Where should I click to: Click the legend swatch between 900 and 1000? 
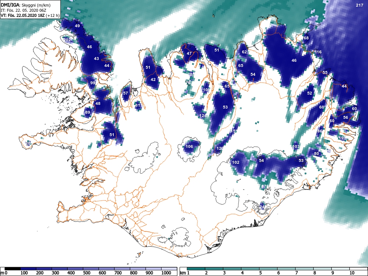153,269
